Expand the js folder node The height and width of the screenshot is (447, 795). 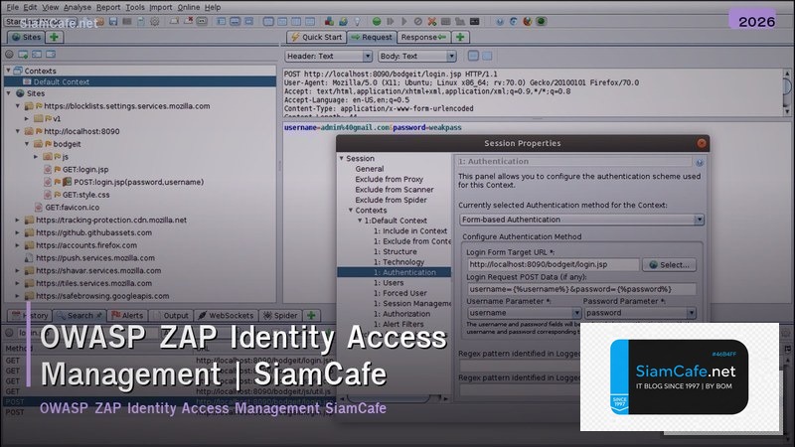[36, 157]
